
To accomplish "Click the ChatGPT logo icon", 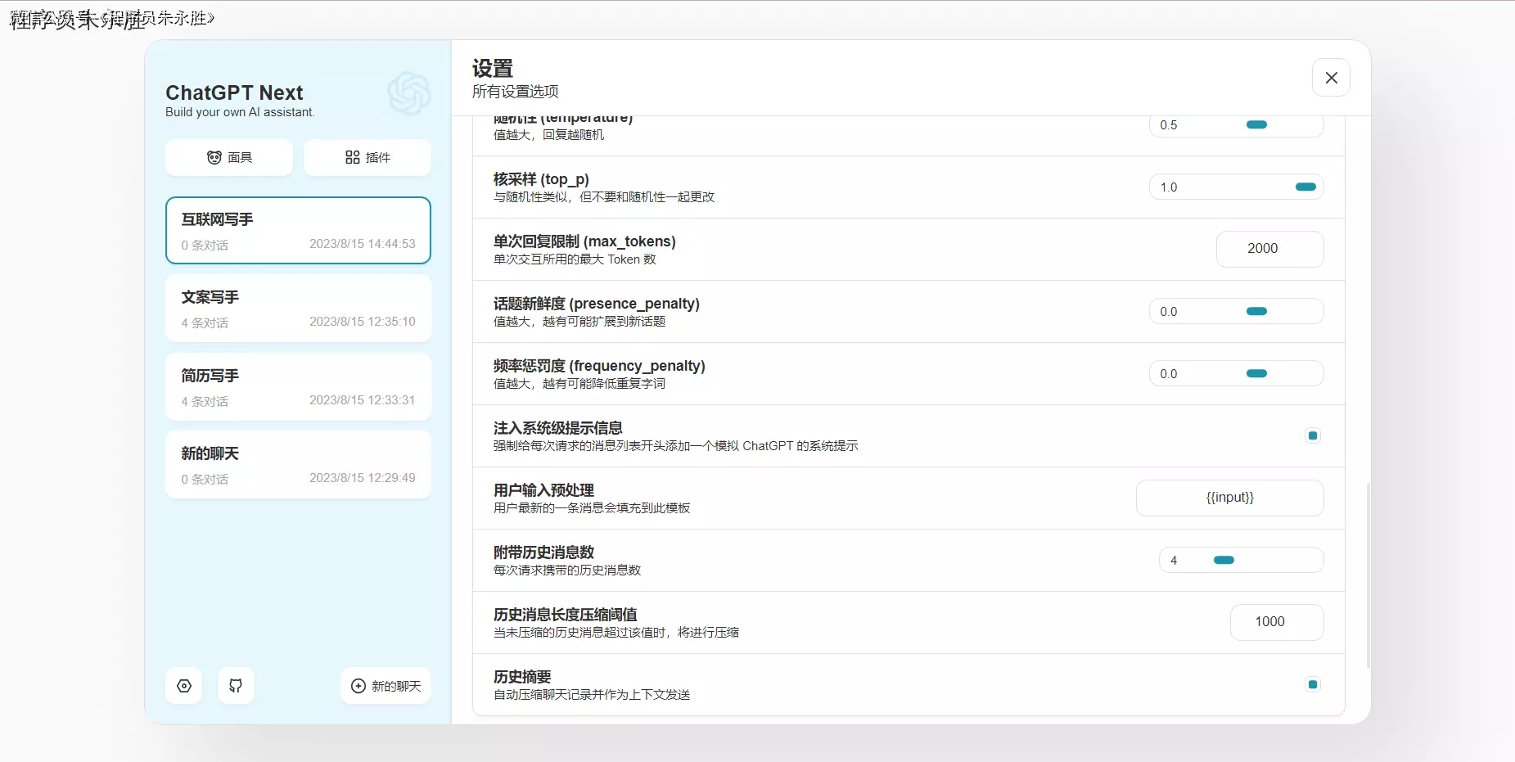I will tap(408, 92).
